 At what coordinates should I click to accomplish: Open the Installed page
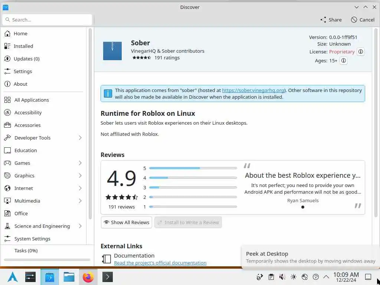click(x=44, y=46)
